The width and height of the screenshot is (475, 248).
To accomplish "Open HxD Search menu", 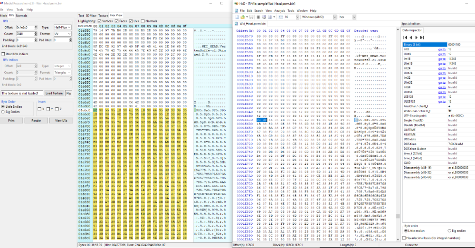I will click(x=258, y=10).
